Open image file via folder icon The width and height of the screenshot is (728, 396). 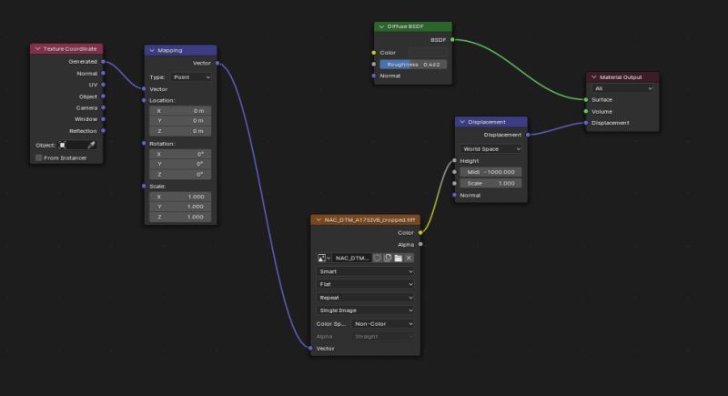[398, 258]
